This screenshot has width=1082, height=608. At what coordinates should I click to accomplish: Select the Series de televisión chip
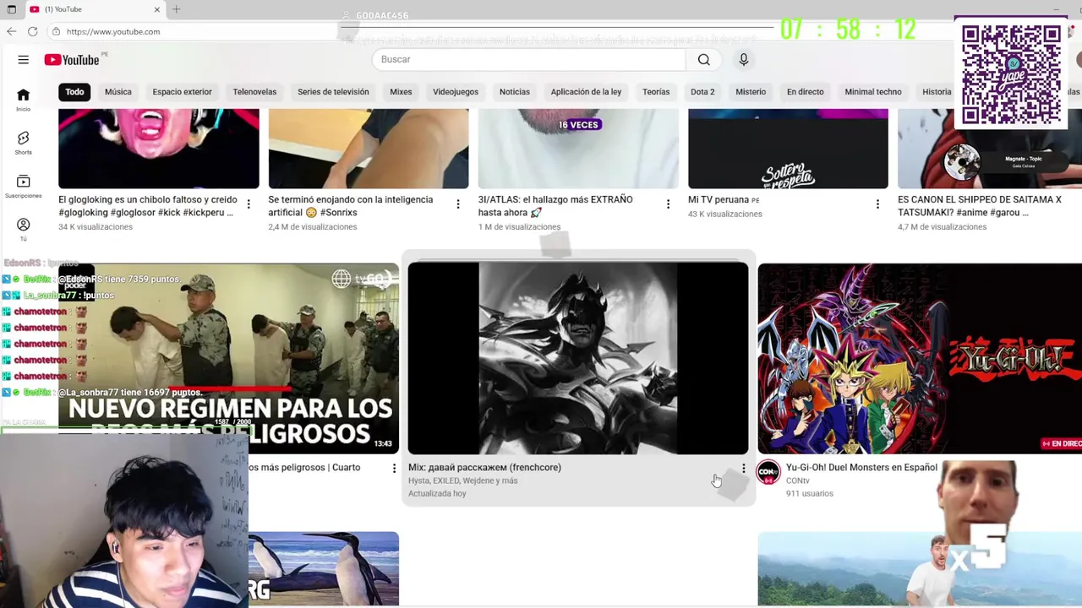(x=333, y=91)
